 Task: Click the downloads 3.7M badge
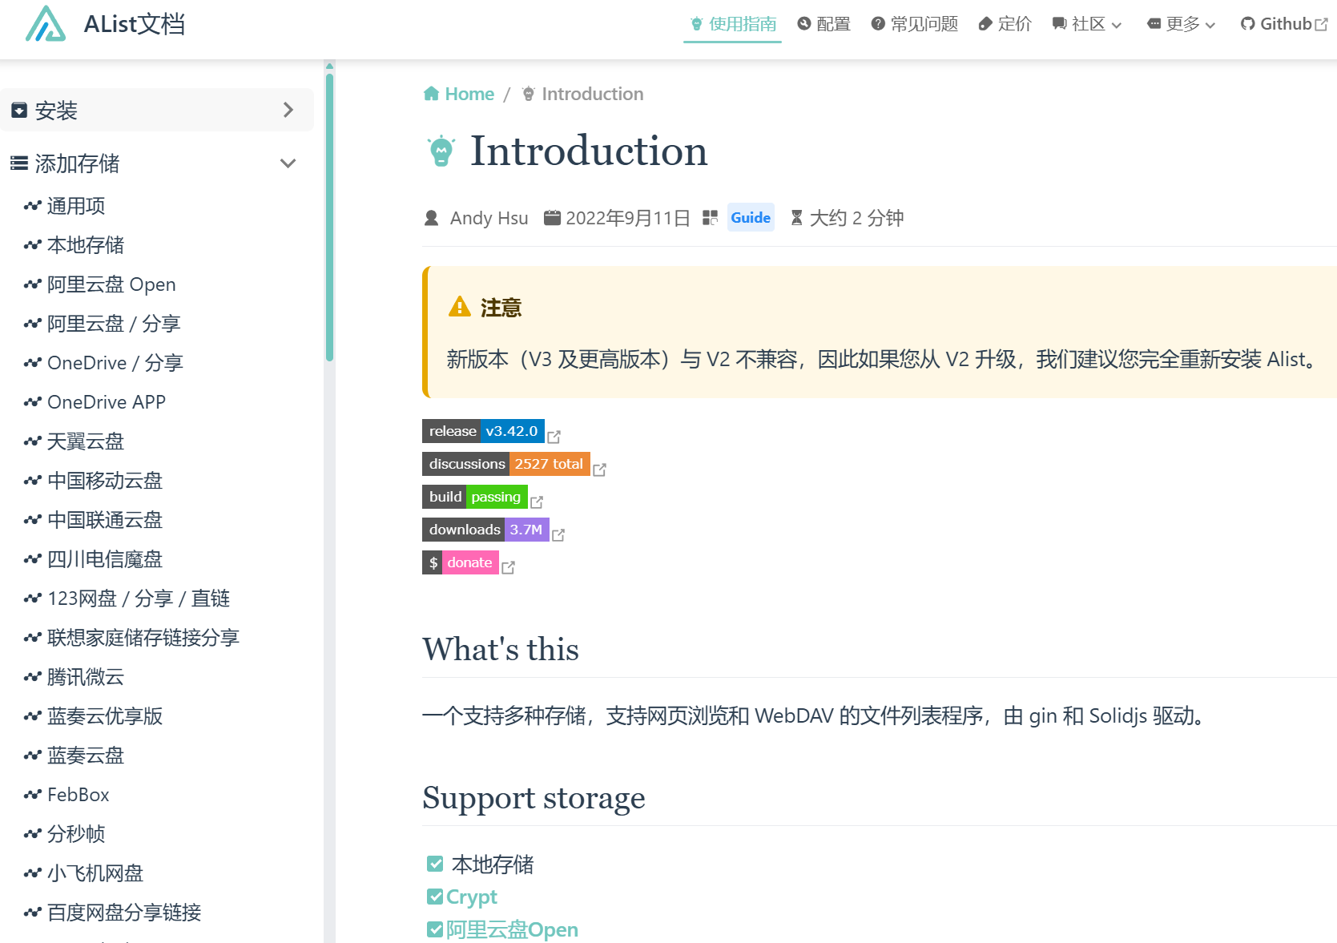[x=485, y=530]
